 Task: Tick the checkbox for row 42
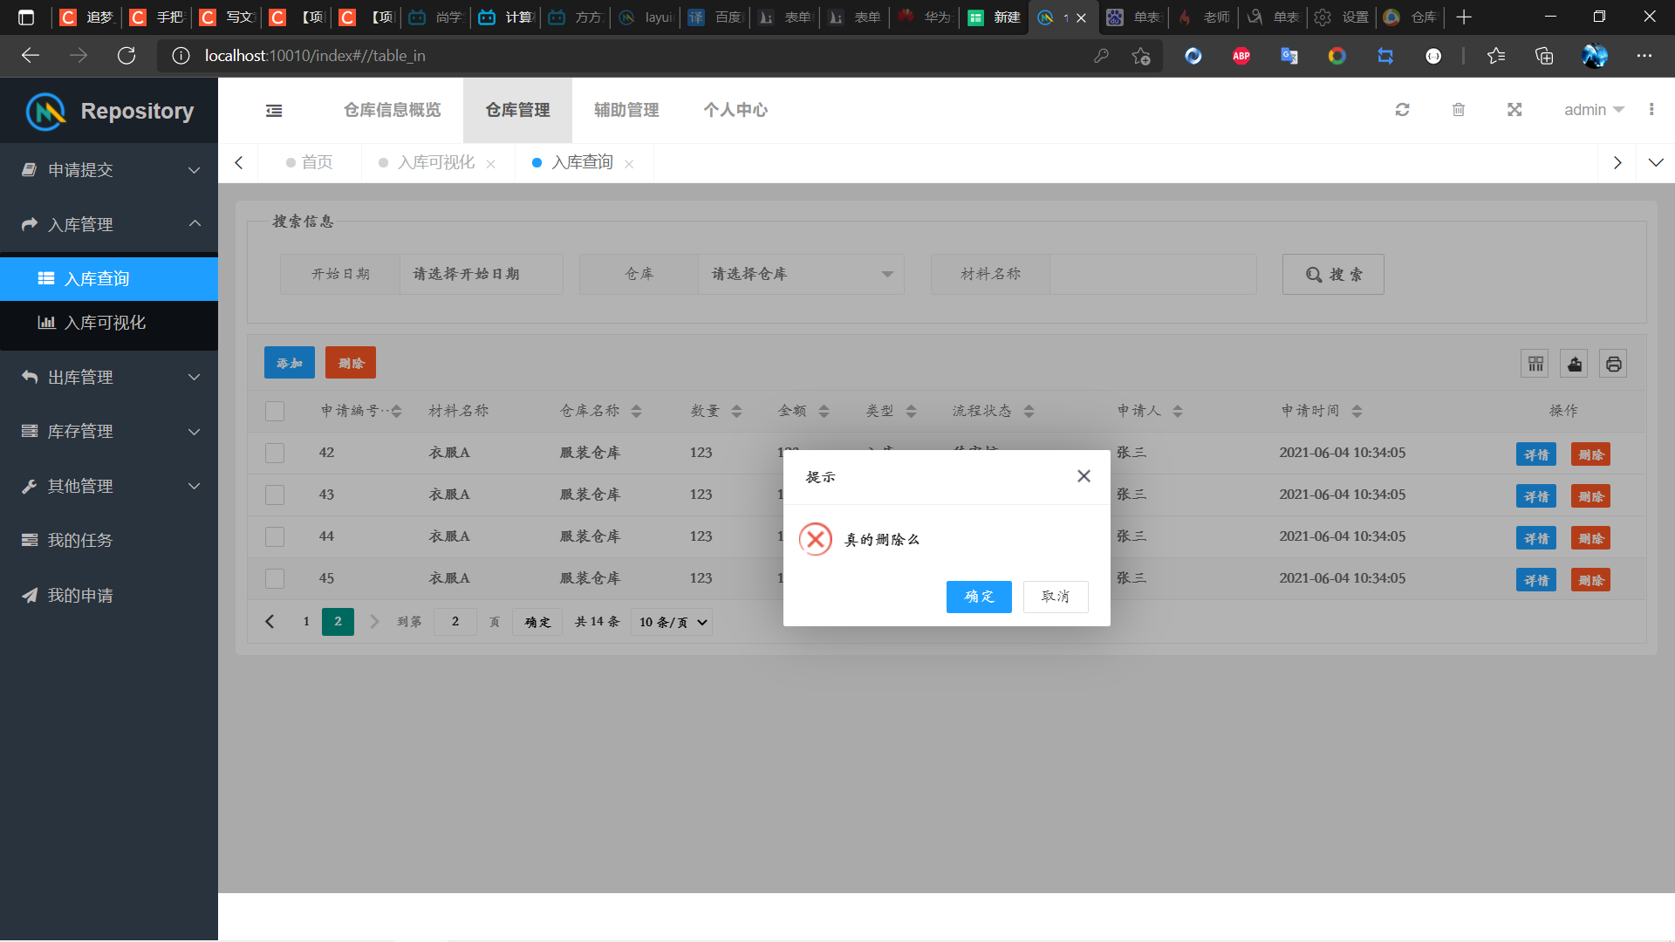click(x=275, y=453)
